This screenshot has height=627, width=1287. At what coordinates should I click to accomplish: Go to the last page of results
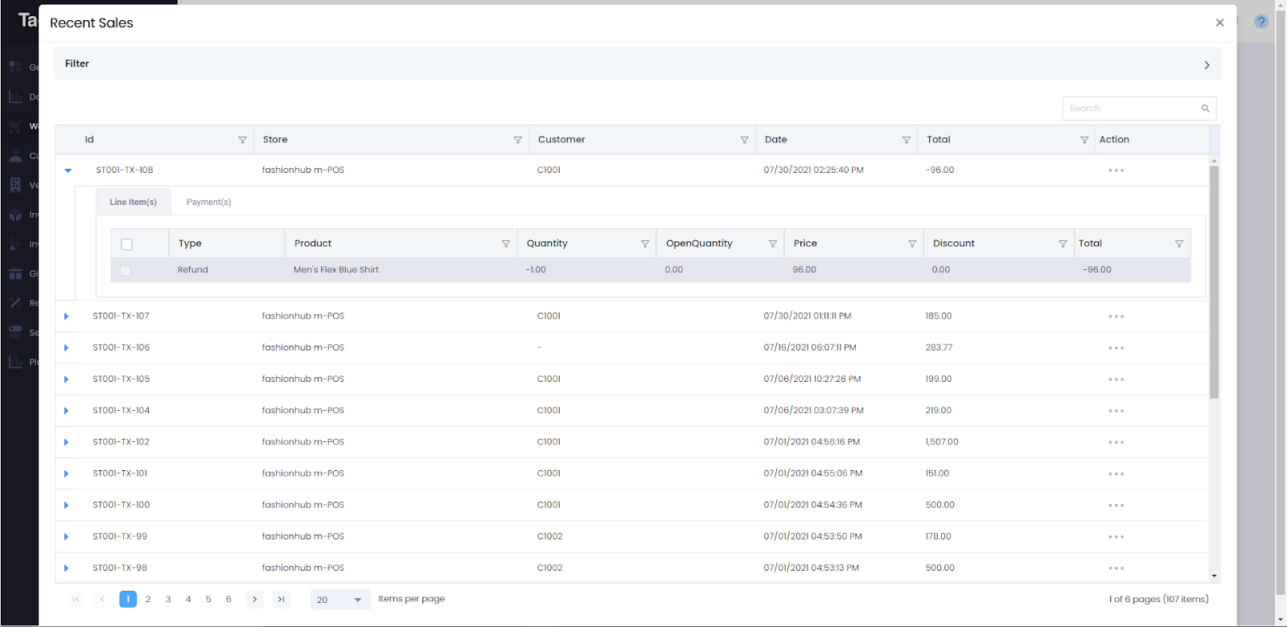point(281,599)
